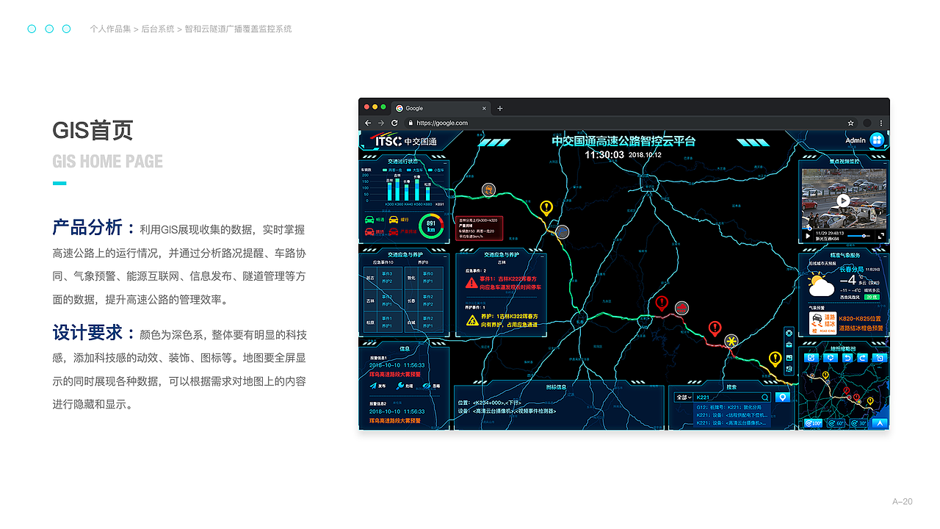Select the Google browser tab
Viewport: 940px width, 529px height.
(x=441, y=108)
